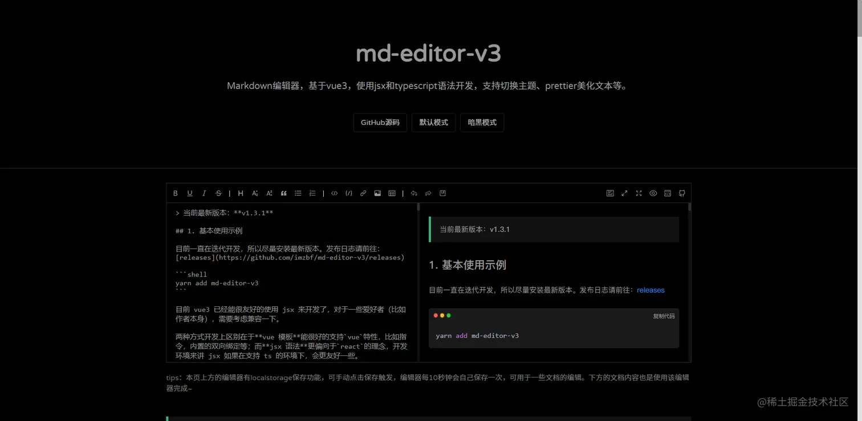Insert a table
The height and width of the screenshot is (421, 862).
392,193
